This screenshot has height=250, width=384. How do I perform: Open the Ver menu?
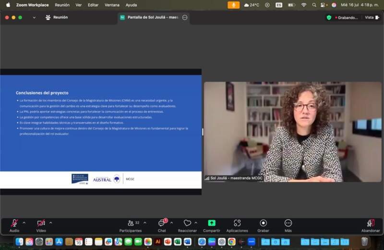79,5
